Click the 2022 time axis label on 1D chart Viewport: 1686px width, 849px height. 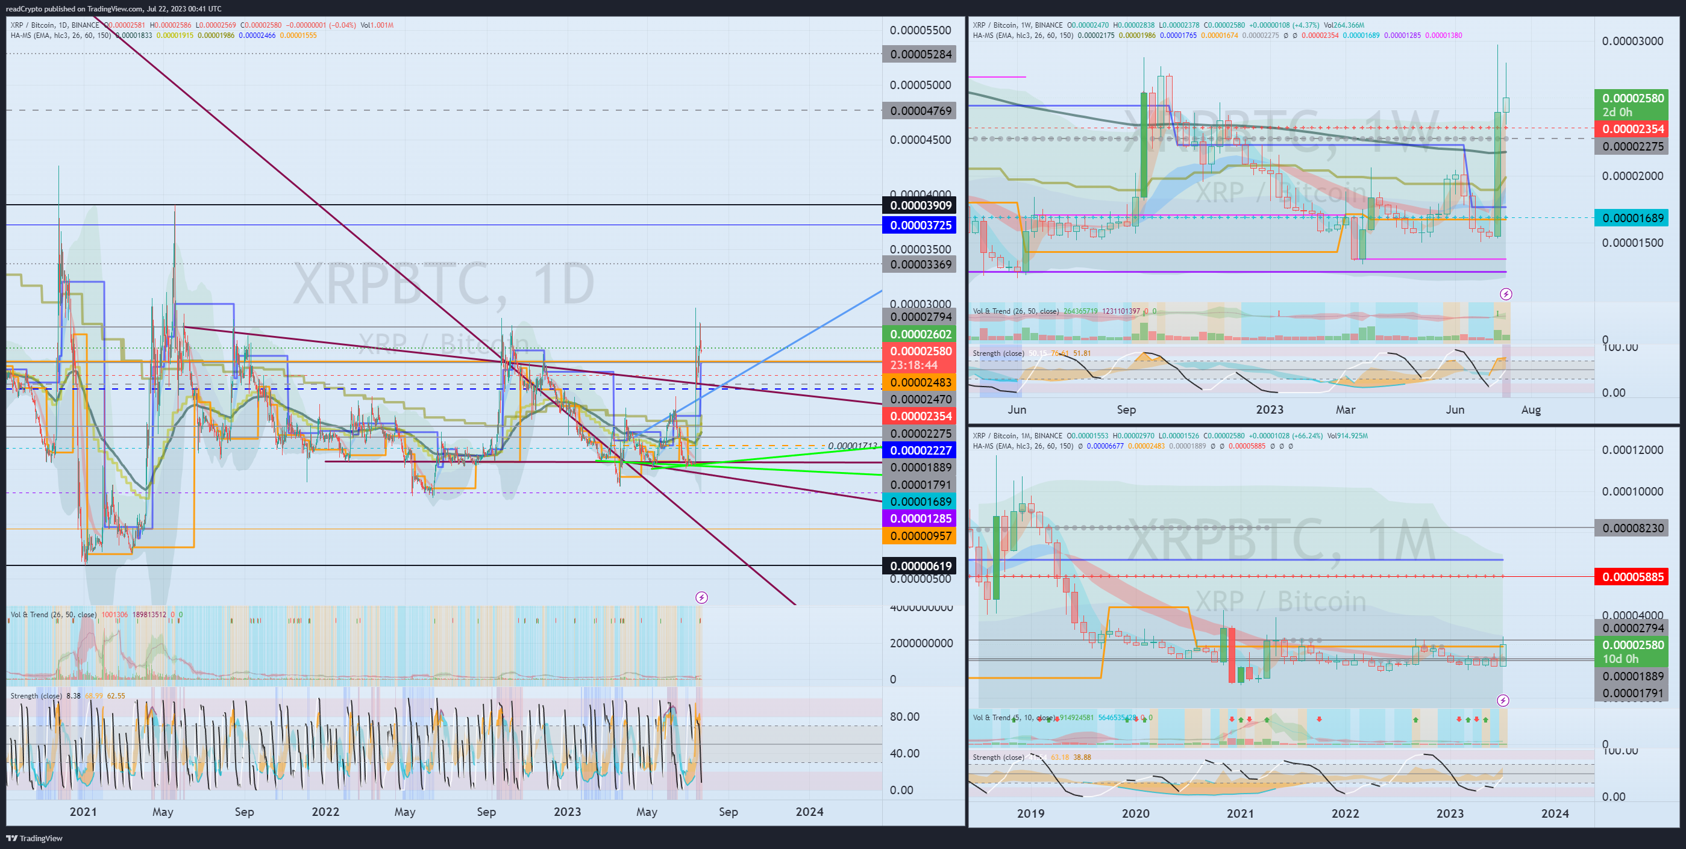325,812
